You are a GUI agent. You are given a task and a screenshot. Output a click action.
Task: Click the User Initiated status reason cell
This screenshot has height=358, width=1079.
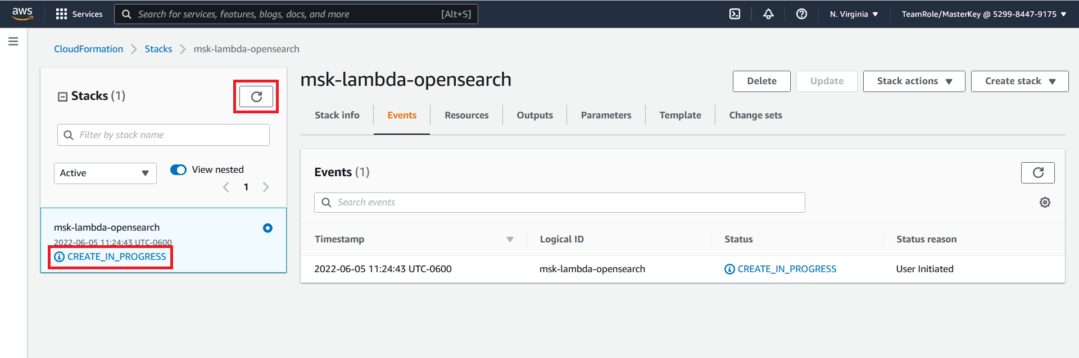(924, 269)
